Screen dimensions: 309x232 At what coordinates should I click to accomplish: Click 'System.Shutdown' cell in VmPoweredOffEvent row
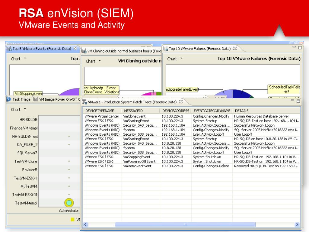point(207,162)
